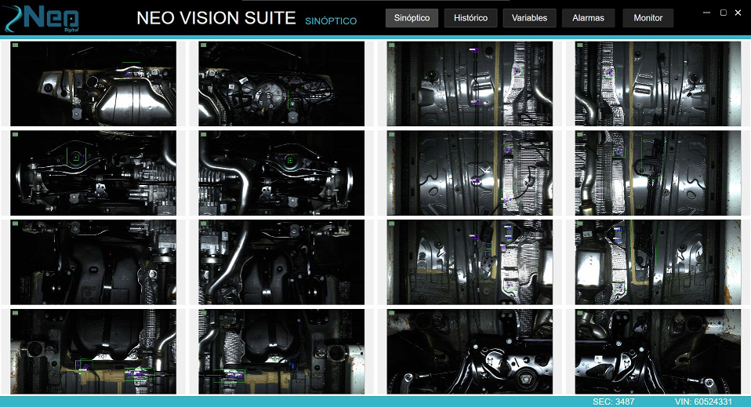Select the second row, fourth column camera image
This screenshot has height=407, width=751.
658,173
